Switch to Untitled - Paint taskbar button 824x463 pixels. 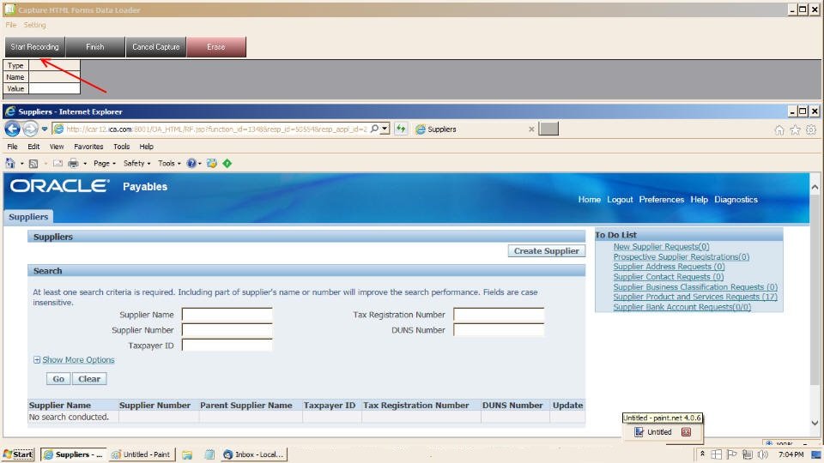point(142,454)
